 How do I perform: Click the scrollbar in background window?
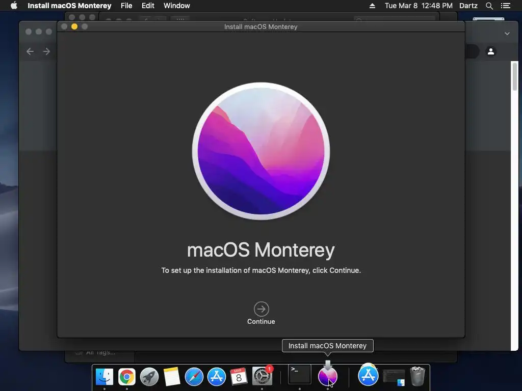(515, 76)
